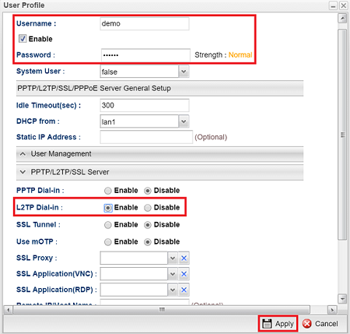
Task: Enable SSL Tunnel
Action: [108, 225]
